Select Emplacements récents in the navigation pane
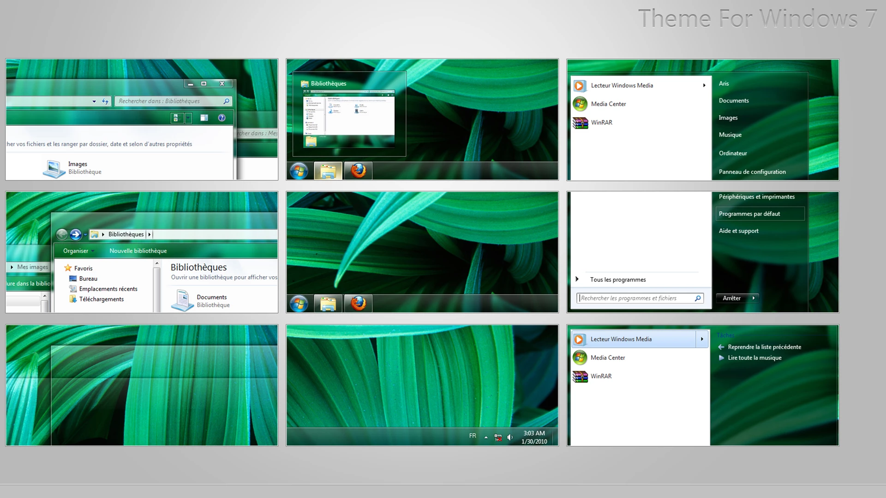Viewport: 886px width, 498px height. tap(108, 289)
